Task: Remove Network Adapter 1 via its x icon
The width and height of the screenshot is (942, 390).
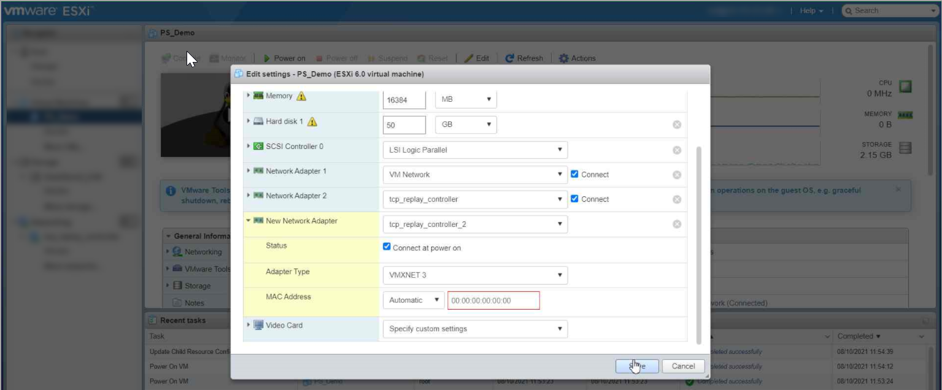Action: coord(676,174)
